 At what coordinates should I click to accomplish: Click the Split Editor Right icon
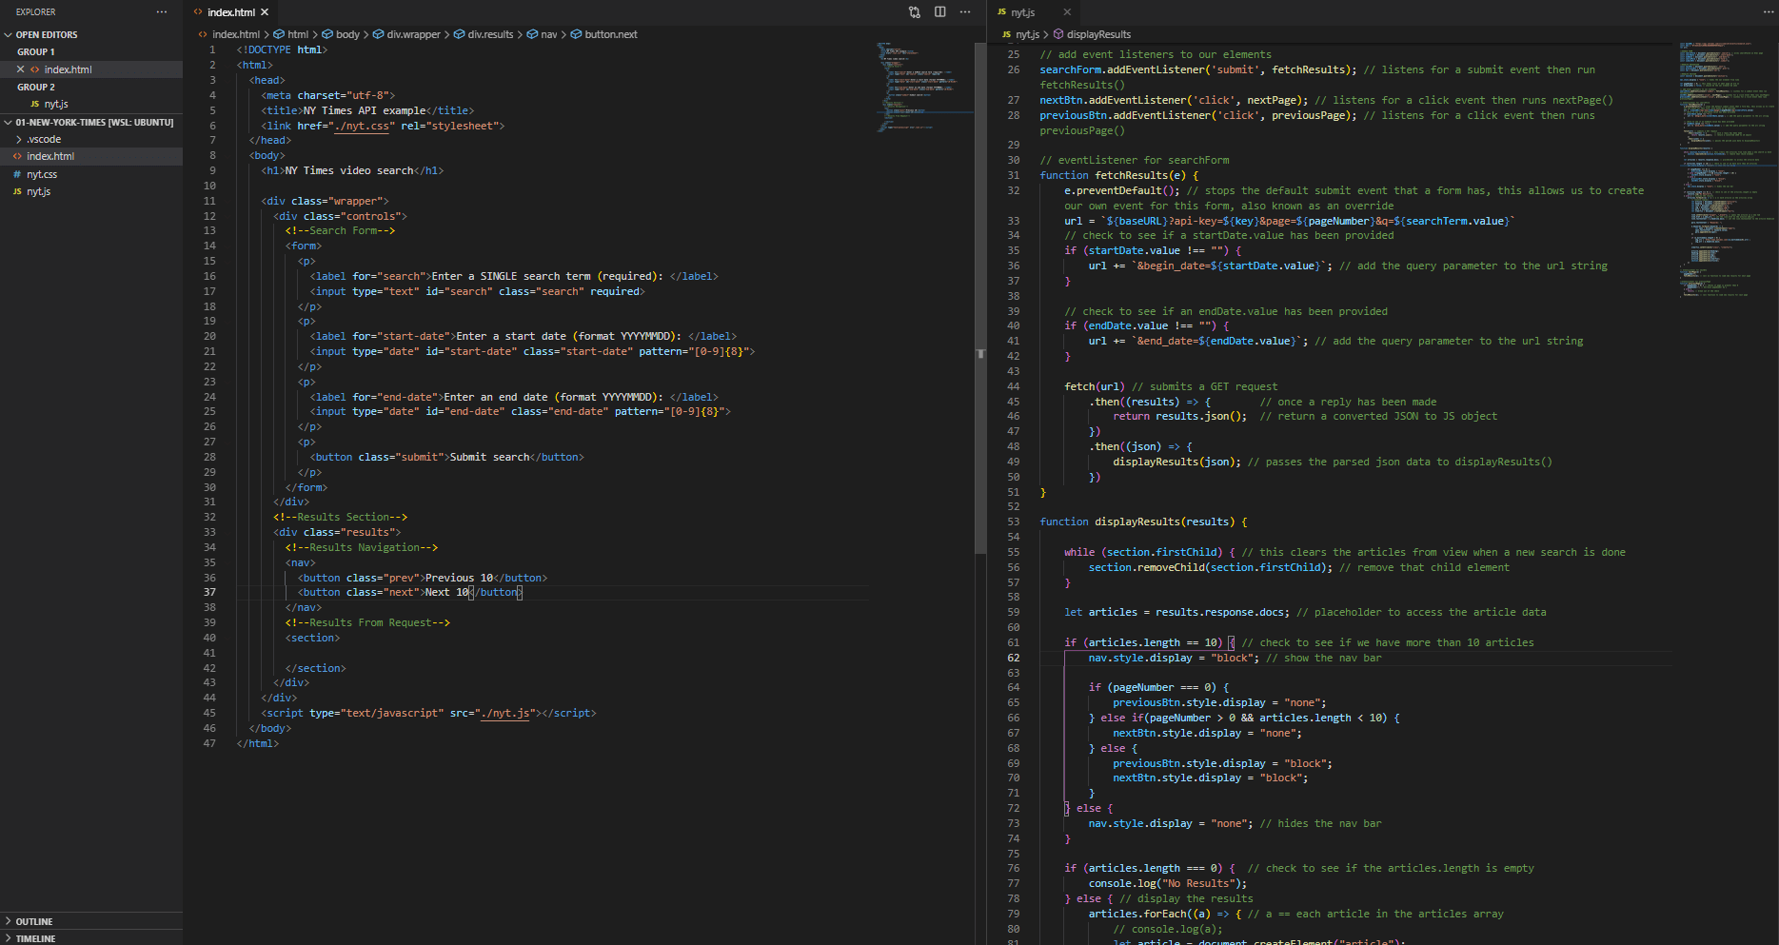pos(940,12)
